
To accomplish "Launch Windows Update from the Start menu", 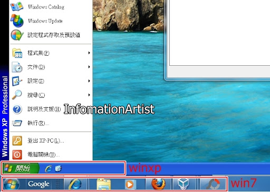I will tap(51, 21).
